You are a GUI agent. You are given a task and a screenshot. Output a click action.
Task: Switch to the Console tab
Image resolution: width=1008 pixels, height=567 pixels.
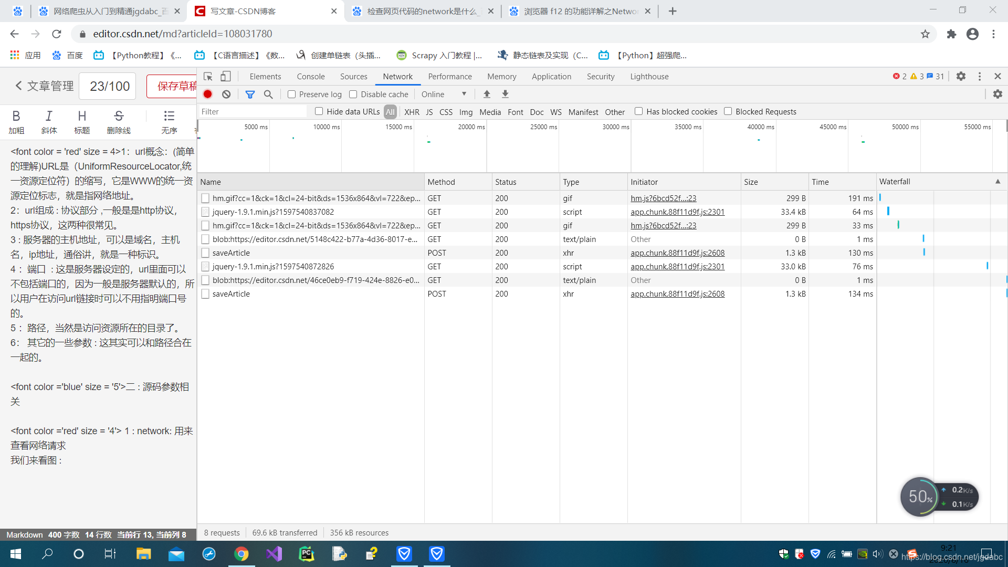click(310, 77)
